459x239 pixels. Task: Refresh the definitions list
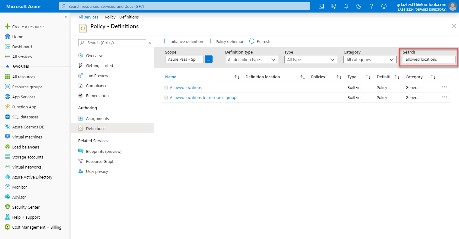click(x=260, y=41)
